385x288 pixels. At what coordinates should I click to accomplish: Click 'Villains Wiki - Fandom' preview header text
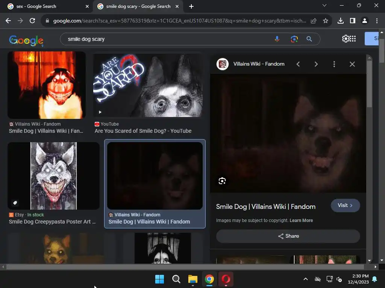(x=259, y=64)
